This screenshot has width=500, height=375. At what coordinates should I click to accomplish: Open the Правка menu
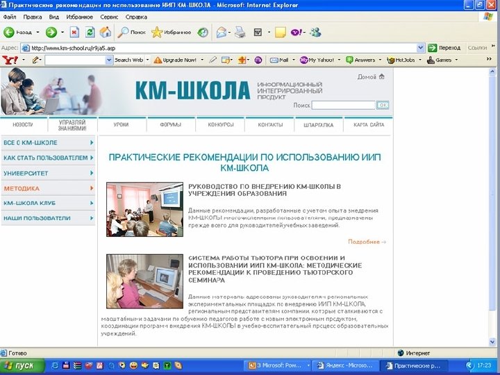33,17
